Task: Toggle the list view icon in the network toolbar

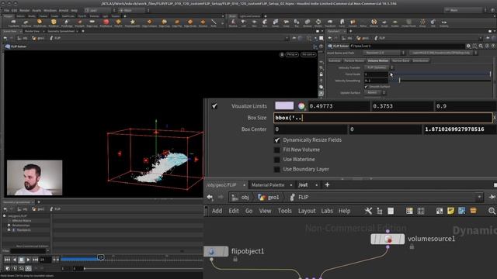Action: [391, 211]
